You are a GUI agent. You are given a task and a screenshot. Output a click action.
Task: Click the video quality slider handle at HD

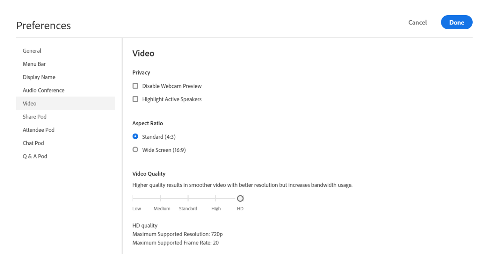pos(240,199)
